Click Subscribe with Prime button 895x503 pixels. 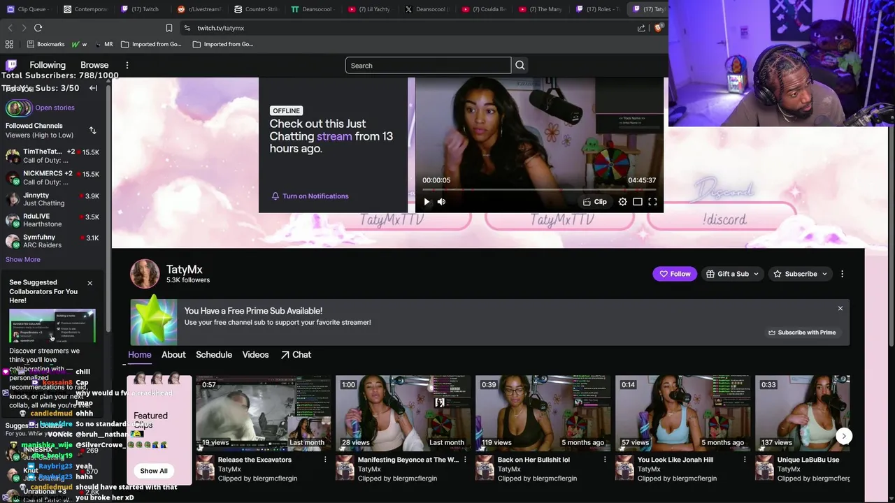click(801, 333)
